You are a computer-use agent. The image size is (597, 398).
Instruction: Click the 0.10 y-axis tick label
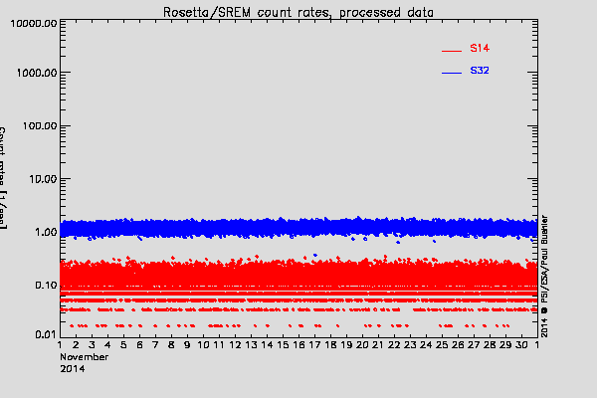point(43,286)
